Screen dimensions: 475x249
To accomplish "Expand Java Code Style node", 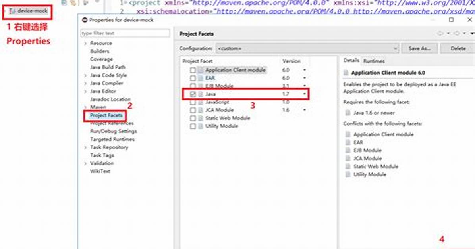I will point(85,75).
